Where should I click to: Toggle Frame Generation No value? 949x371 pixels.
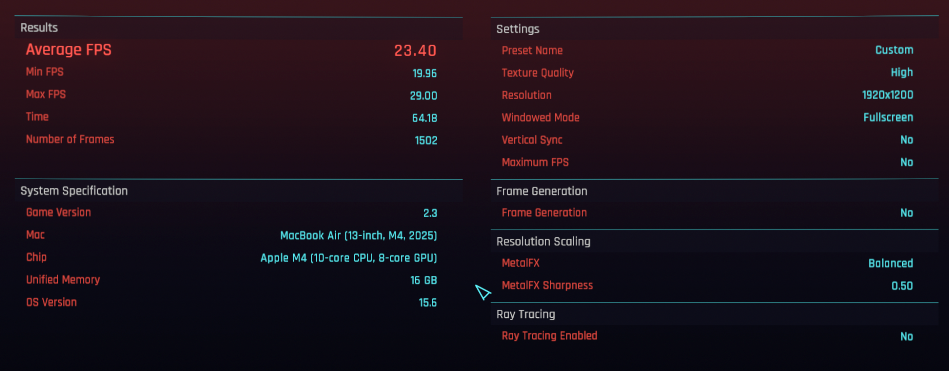[907, 213]
